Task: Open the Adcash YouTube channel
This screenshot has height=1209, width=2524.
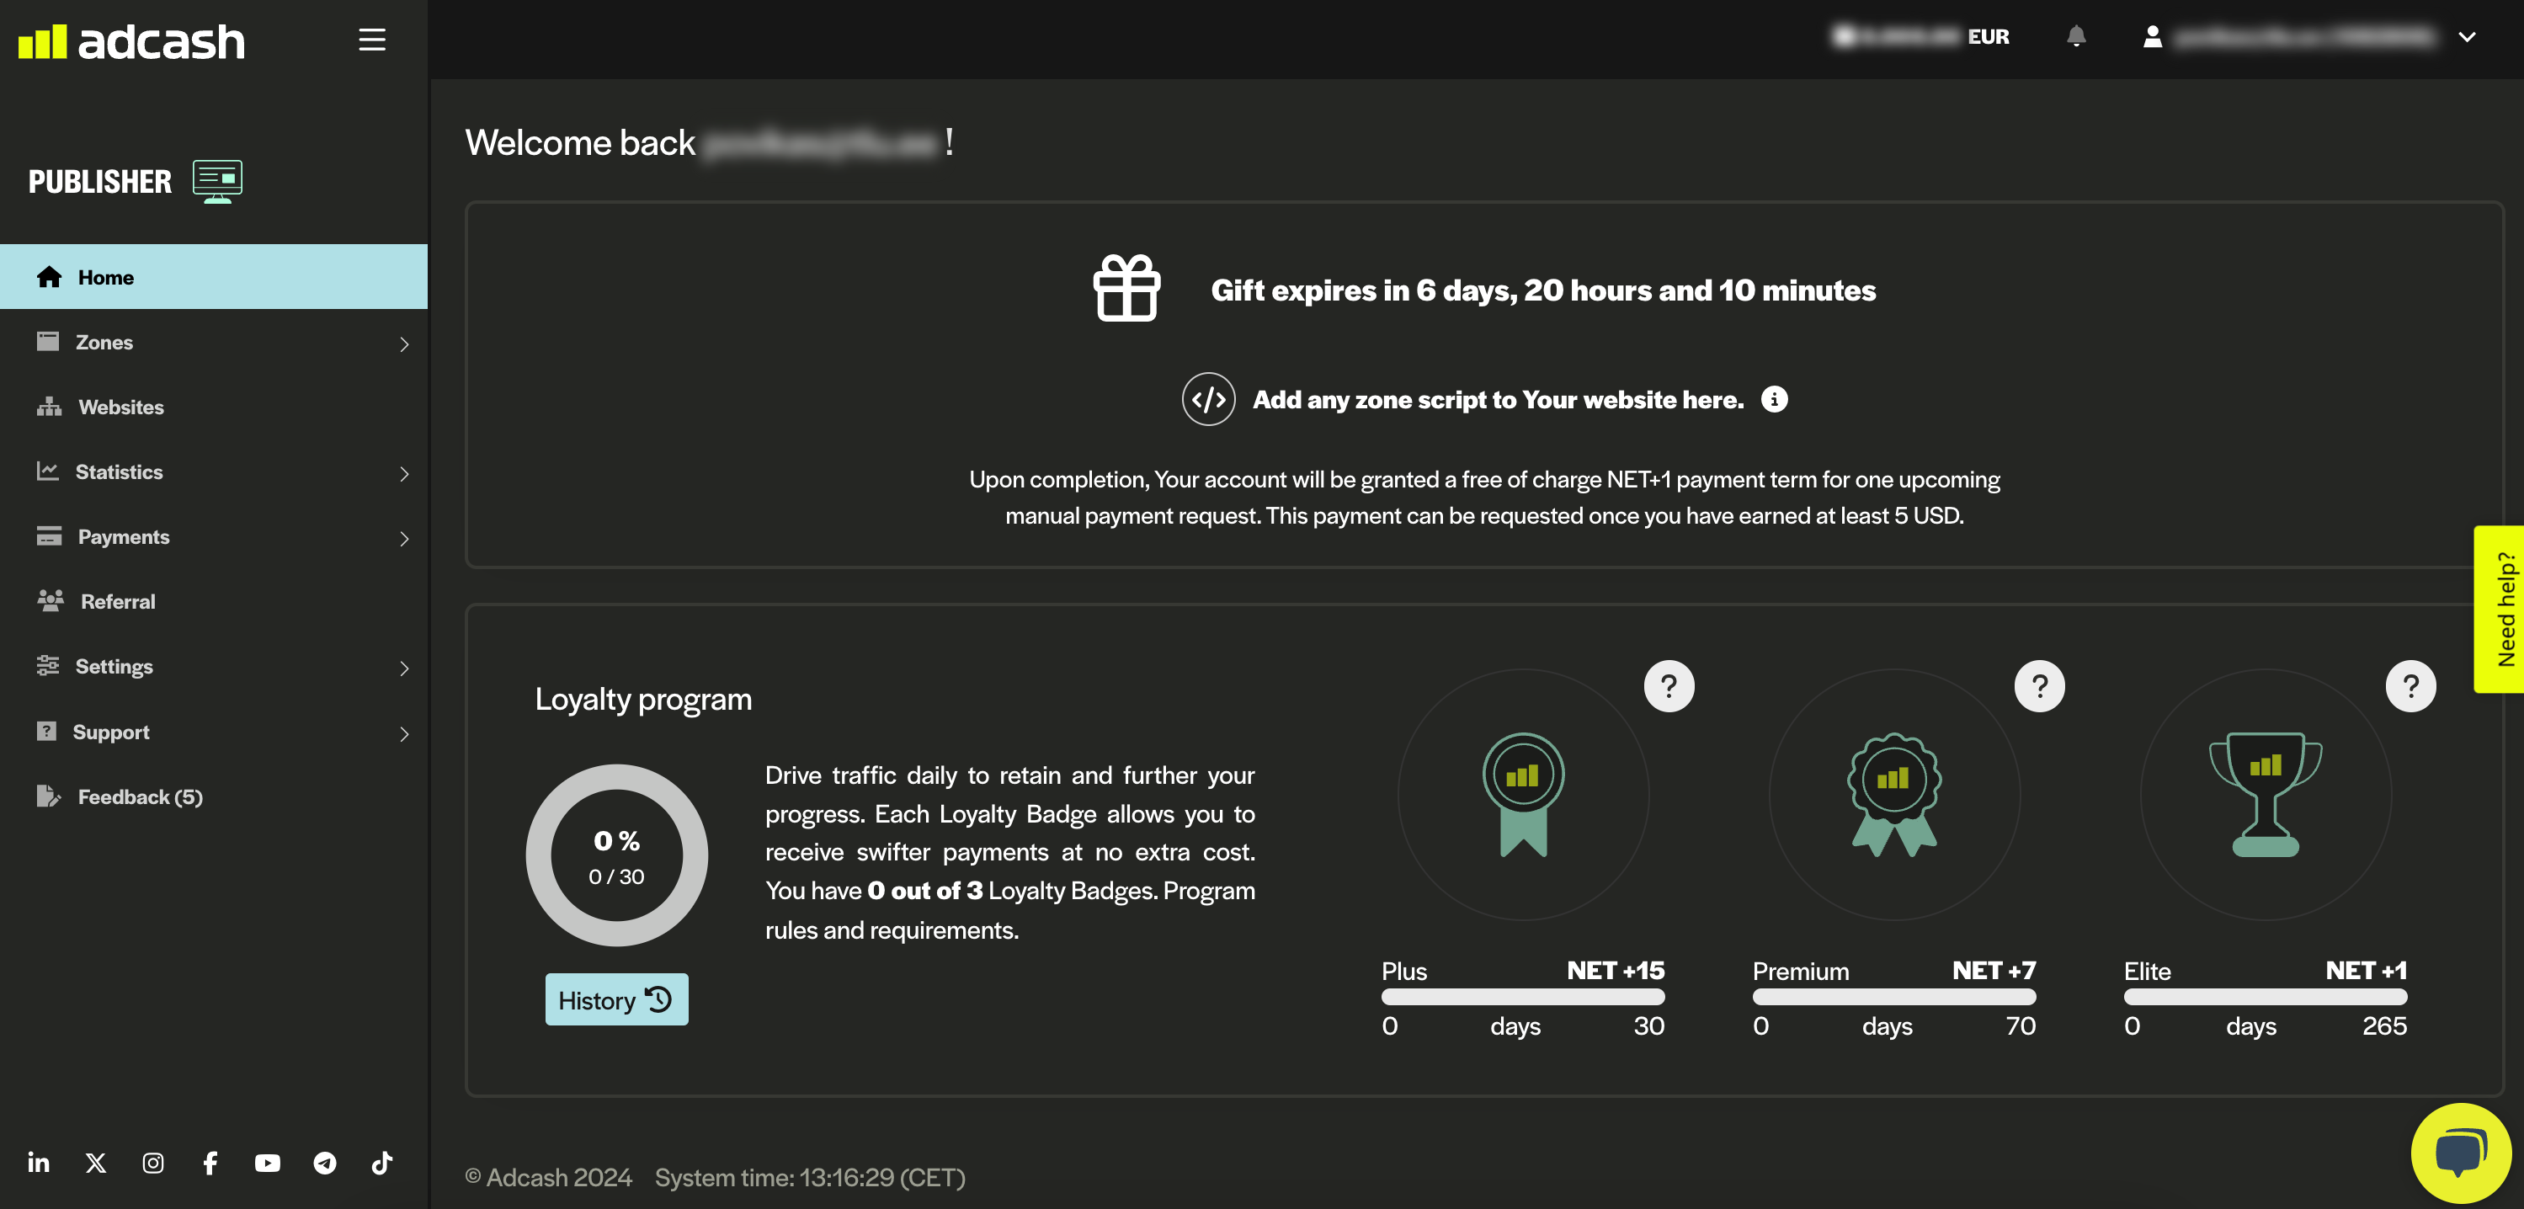Action: tap(268, 1163)
